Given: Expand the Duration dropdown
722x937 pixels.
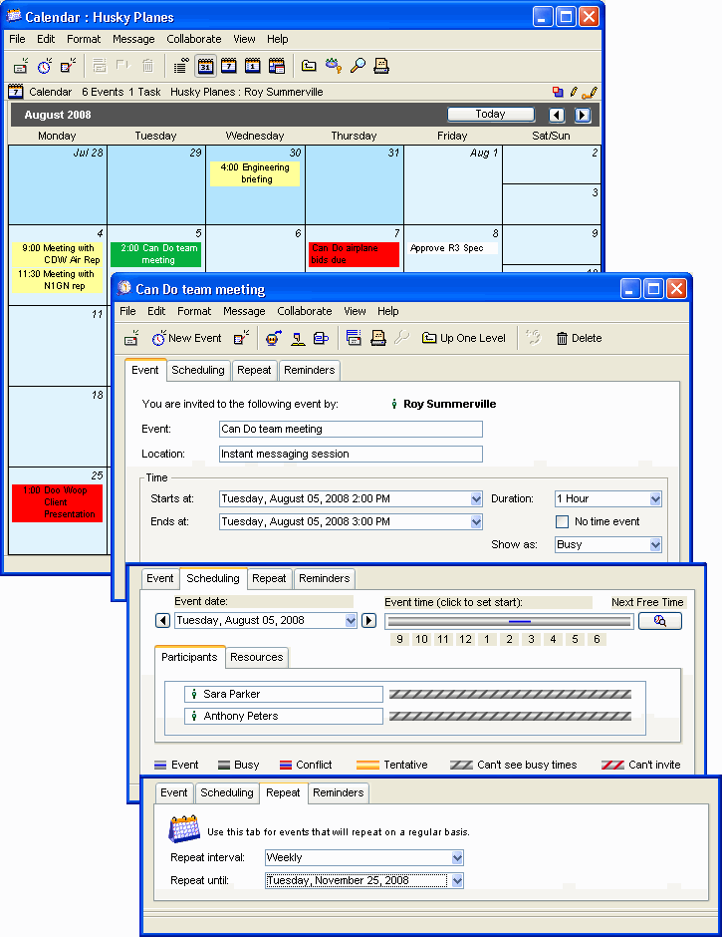Looking at the screenshot, I should click(655, 498).
